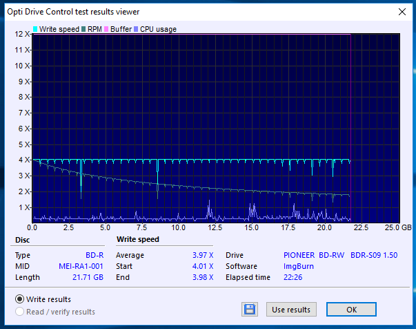
Task: Click the floppy disk save icon
Action: pyautogui.click(x=249, y=310)
